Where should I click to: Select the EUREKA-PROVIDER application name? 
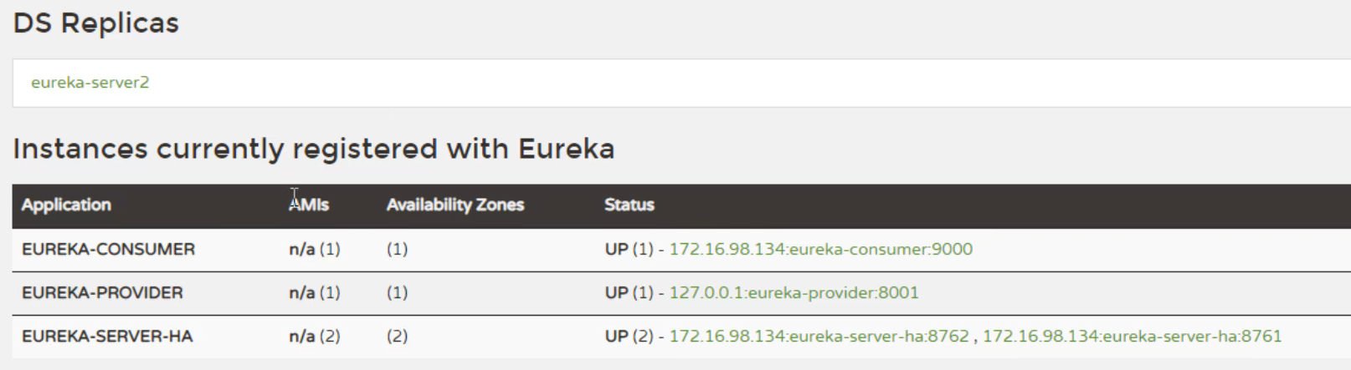click(102, 292)
